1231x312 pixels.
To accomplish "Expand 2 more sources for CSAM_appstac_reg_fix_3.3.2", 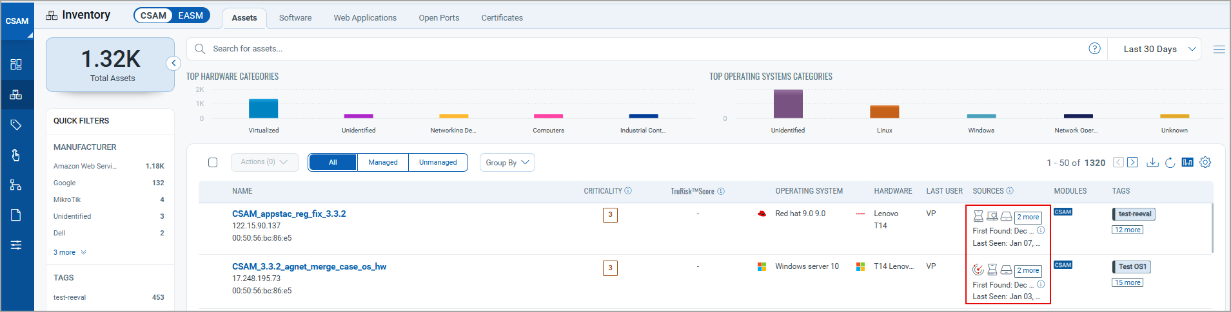I will (1028, 217).
